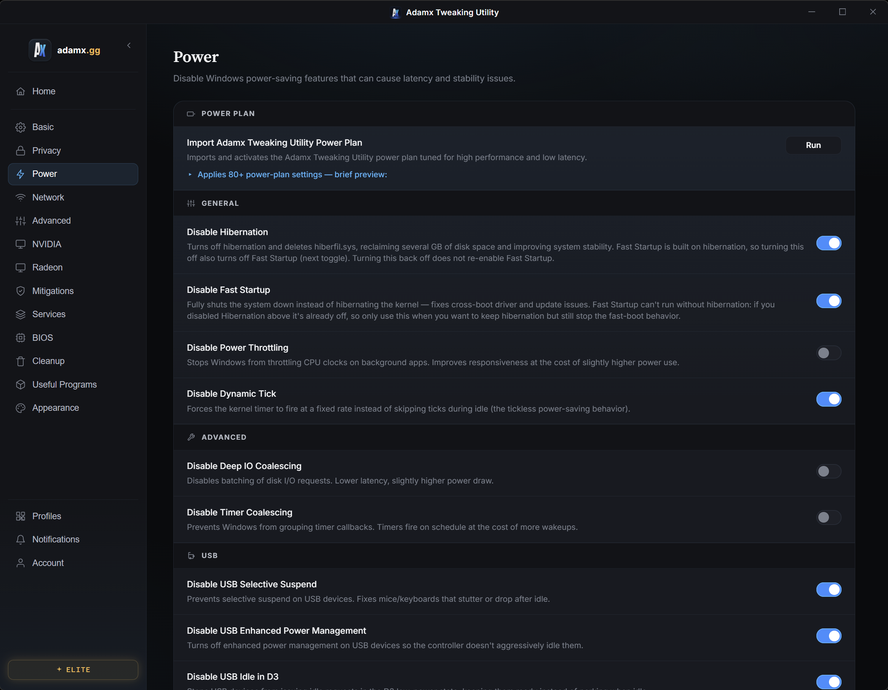Viewport: 888px width, 690px height.
Task: Open the Privacy section
Action: (x=73, y=151)
